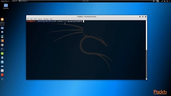Open the white notes dock icon above the red one
This screenshot has width=171, height=96.
pyautogui.click(x=2, y=70)
